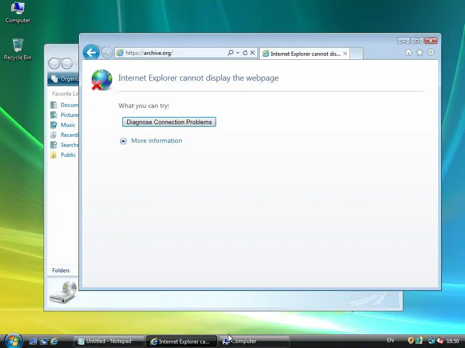Expand More information arrow icon
Image resolution: width=465 pixels, height=348 pixels.
pyautogui.click(x=123, y=141)
